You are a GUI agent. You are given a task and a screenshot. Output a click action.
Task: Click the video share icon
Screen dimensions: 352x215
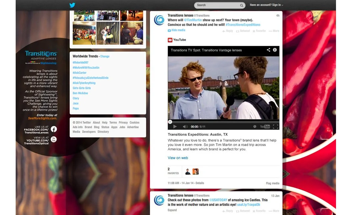click(268, 50)
